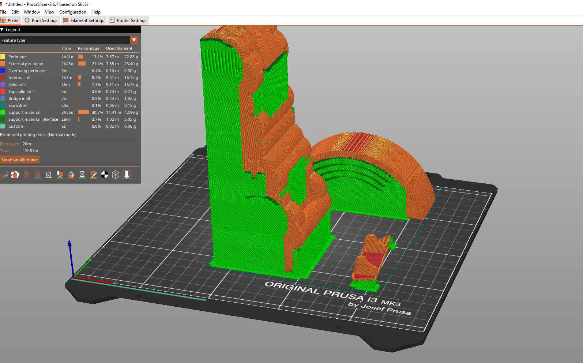Click the Support material green color swatch
Viewport: 583px width, 363px height.
[3, 112]
